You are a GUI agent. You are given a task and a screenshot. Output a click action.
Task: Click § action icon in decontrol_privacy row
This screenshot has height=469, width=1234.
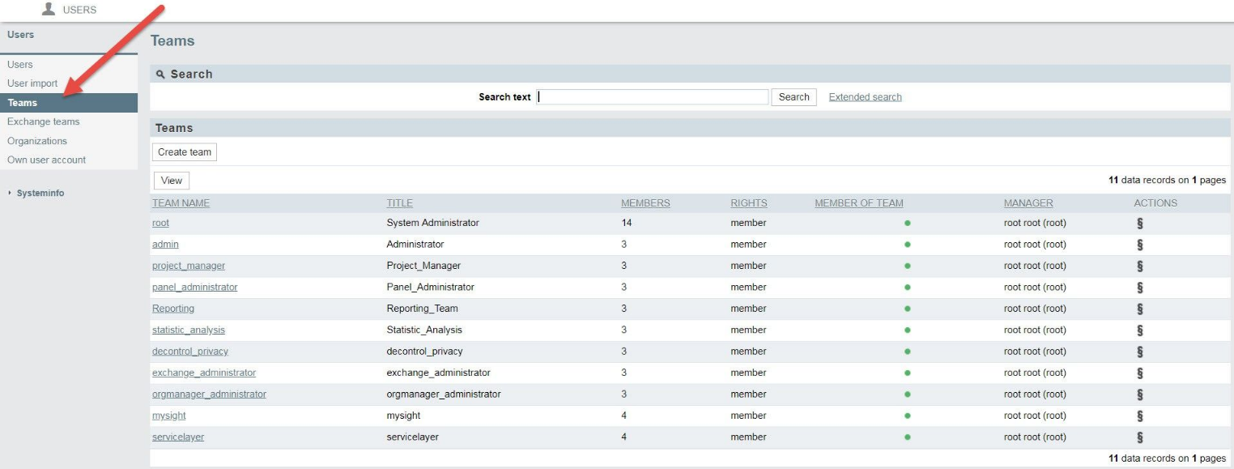1140,352
